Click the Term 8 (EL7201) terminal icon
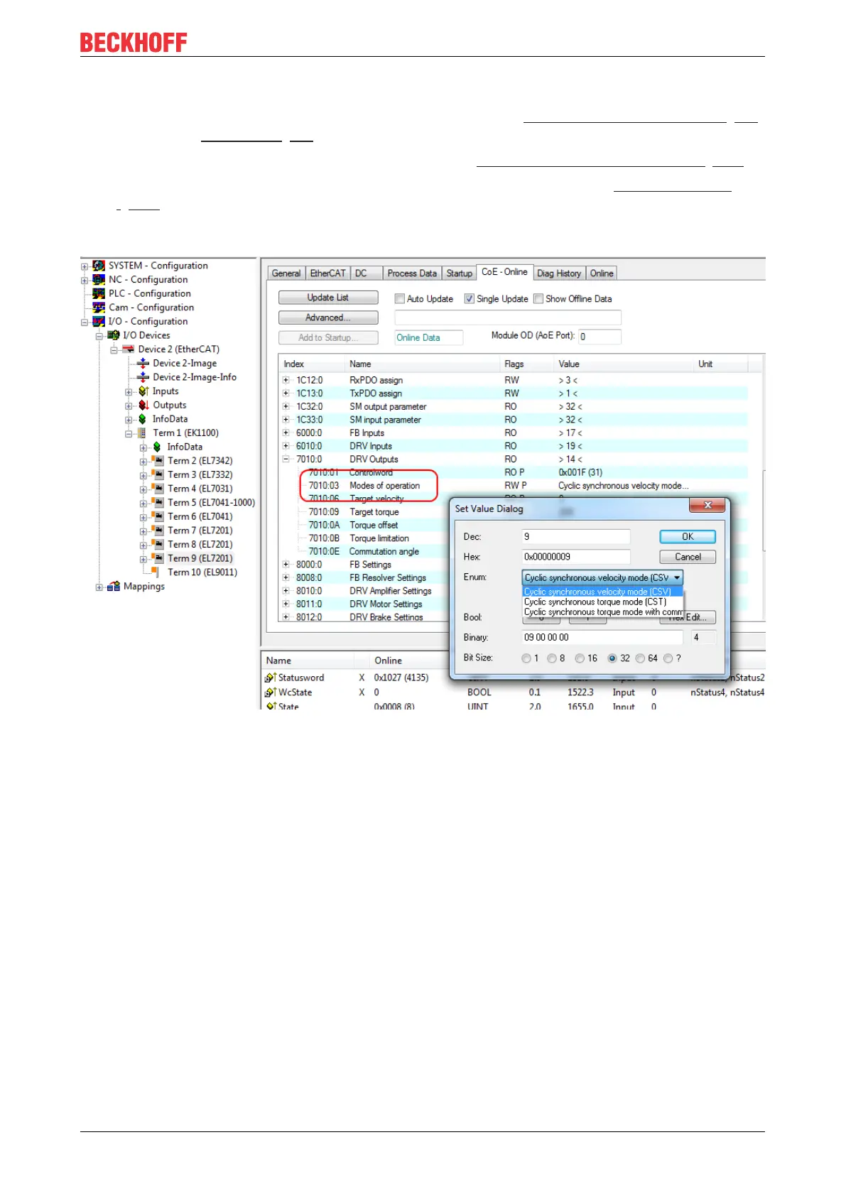 point(158,545)
